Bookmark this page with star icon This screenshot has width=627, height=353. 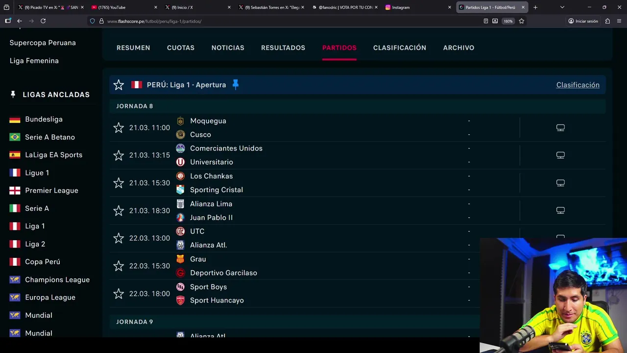tap(521, 21)
